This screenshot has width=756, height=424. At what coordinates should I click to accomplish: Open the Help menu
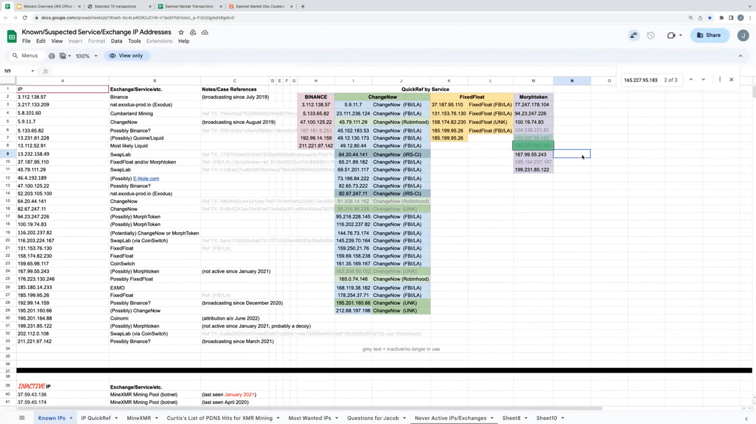184,41
